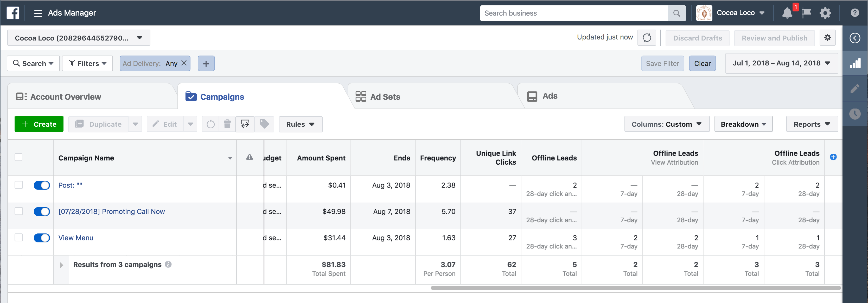Click the export/share campaigns icon

(x=245, y=124)
